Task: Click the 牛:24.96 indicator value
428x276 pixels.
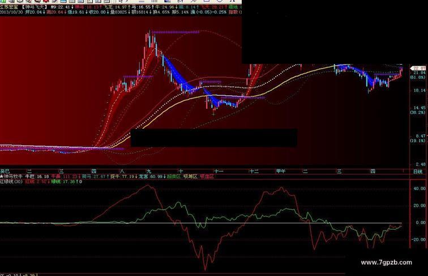Action: (165, 7)
